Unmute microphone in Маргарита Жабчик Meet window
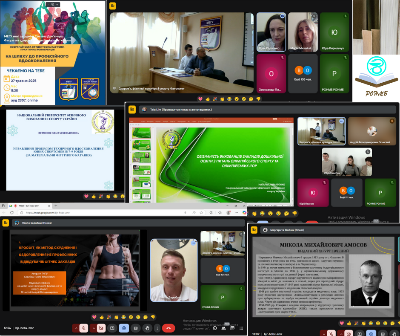Image resolution: width=400 pixels, height=336 pixels. (331, 334)
